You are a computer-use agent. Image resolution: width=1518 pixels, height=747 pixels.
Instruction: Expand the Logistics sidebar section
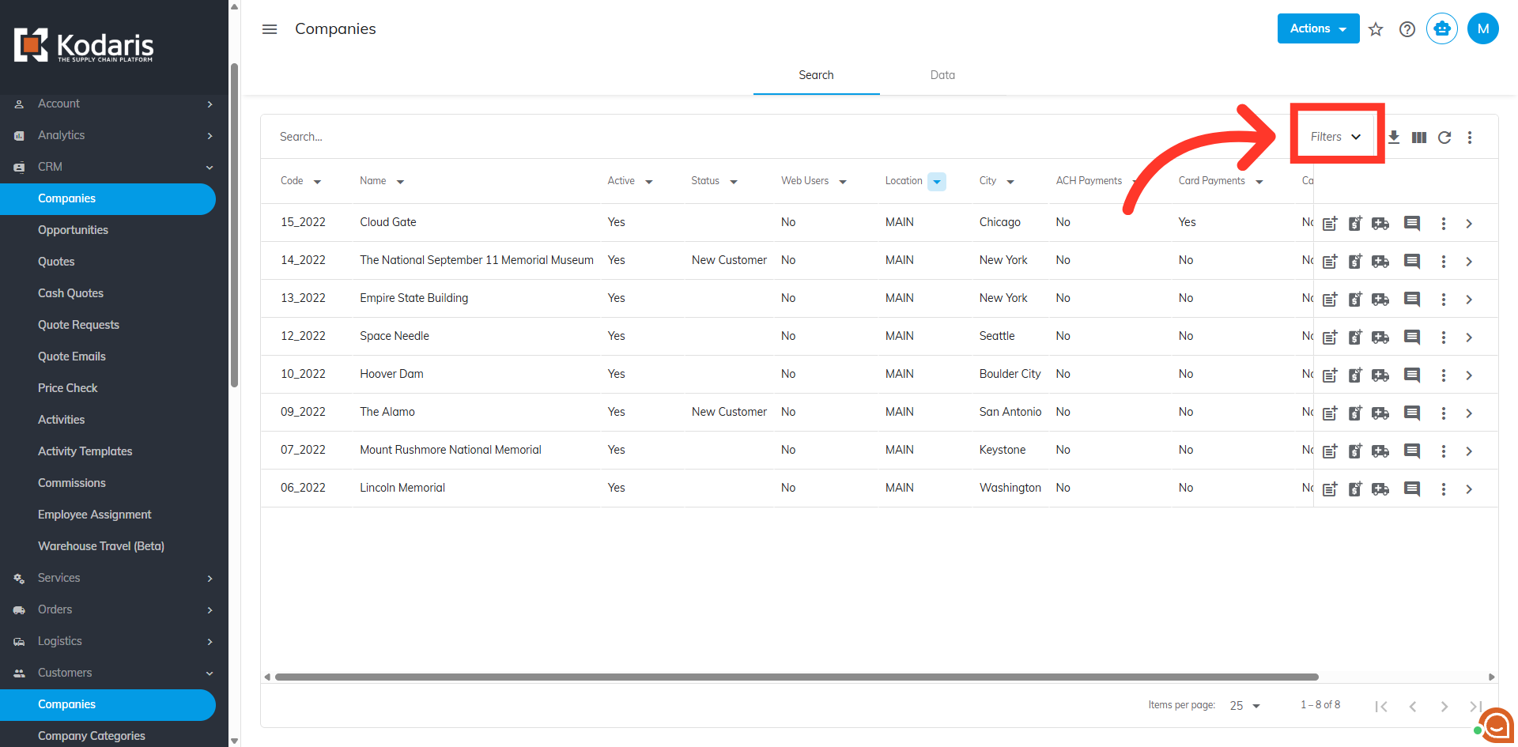click(x=114, y=641)
